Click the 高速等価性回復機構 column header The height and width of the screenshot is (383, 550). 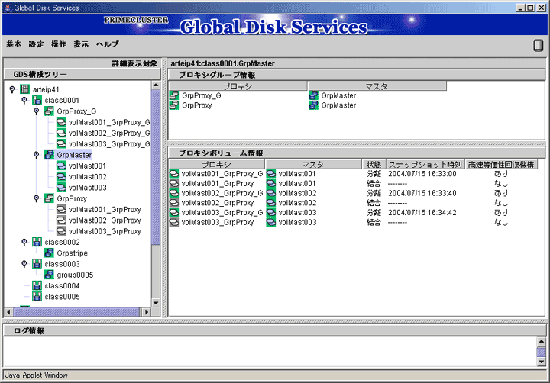[x=501, y=164]
